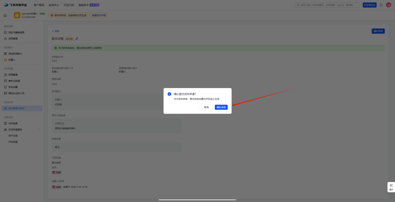Click the 返回 back link
The height and width of the screenshot is (202, 395).
click(56, 31)
